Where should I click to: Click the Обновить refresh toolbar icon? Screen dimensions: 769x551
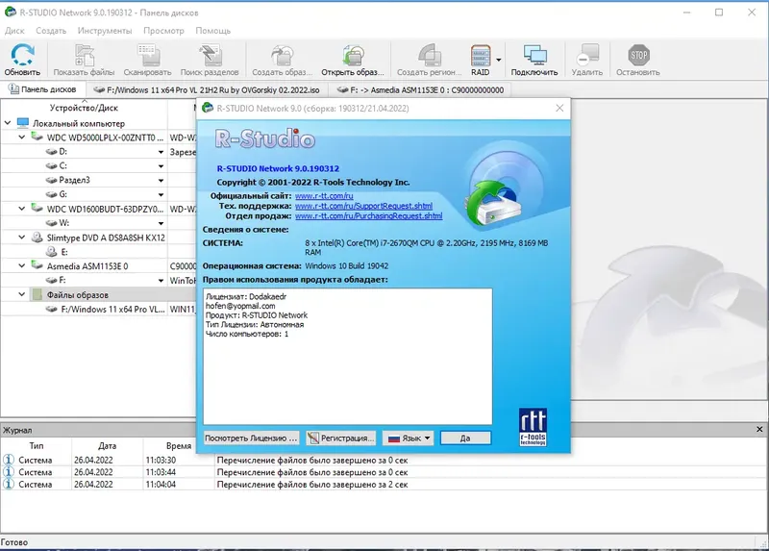tap(22, 59)
